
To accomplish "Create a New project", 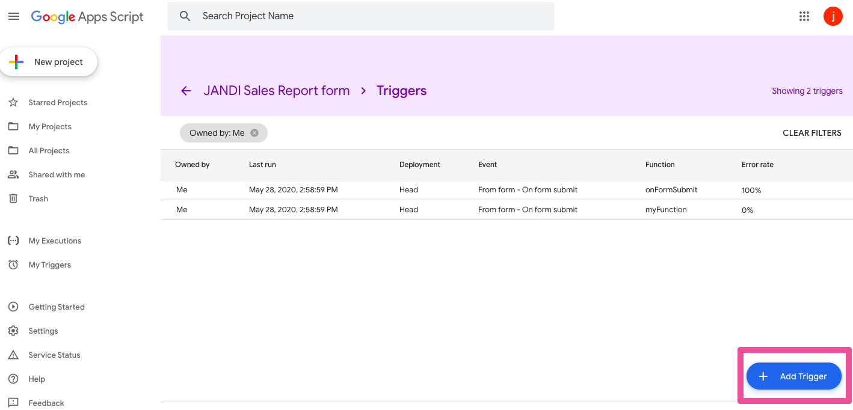I will coord(49,62).
